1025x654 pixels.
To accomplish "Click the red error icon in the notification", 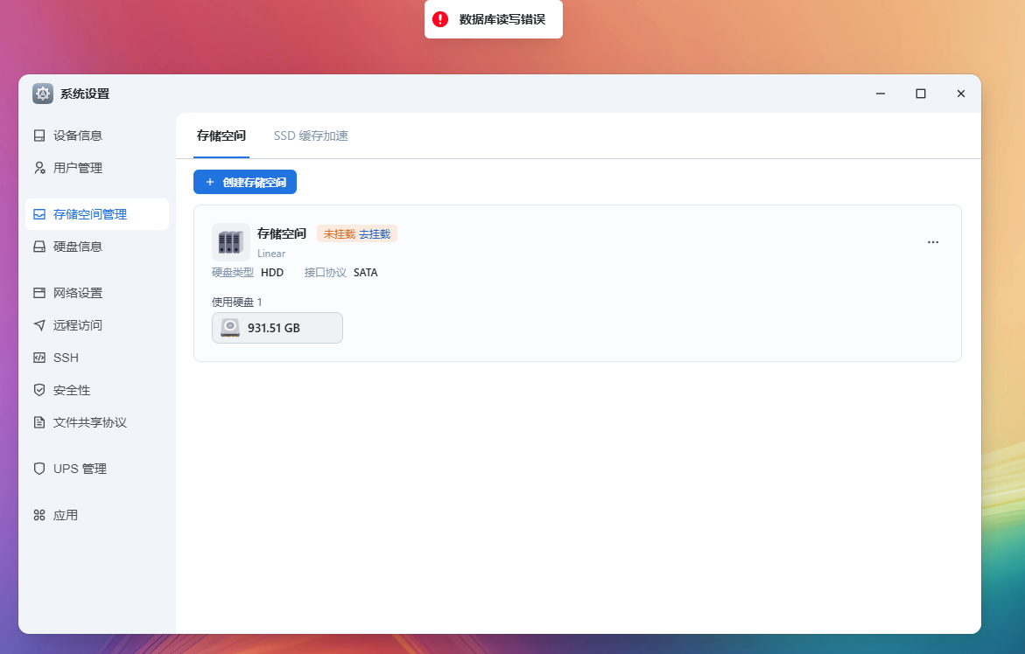I will click(x=440, y=19).
